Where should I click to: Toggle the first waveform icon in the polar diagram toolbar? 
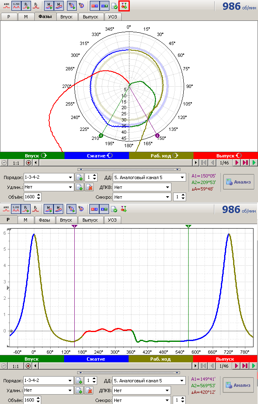coord(6,6)
